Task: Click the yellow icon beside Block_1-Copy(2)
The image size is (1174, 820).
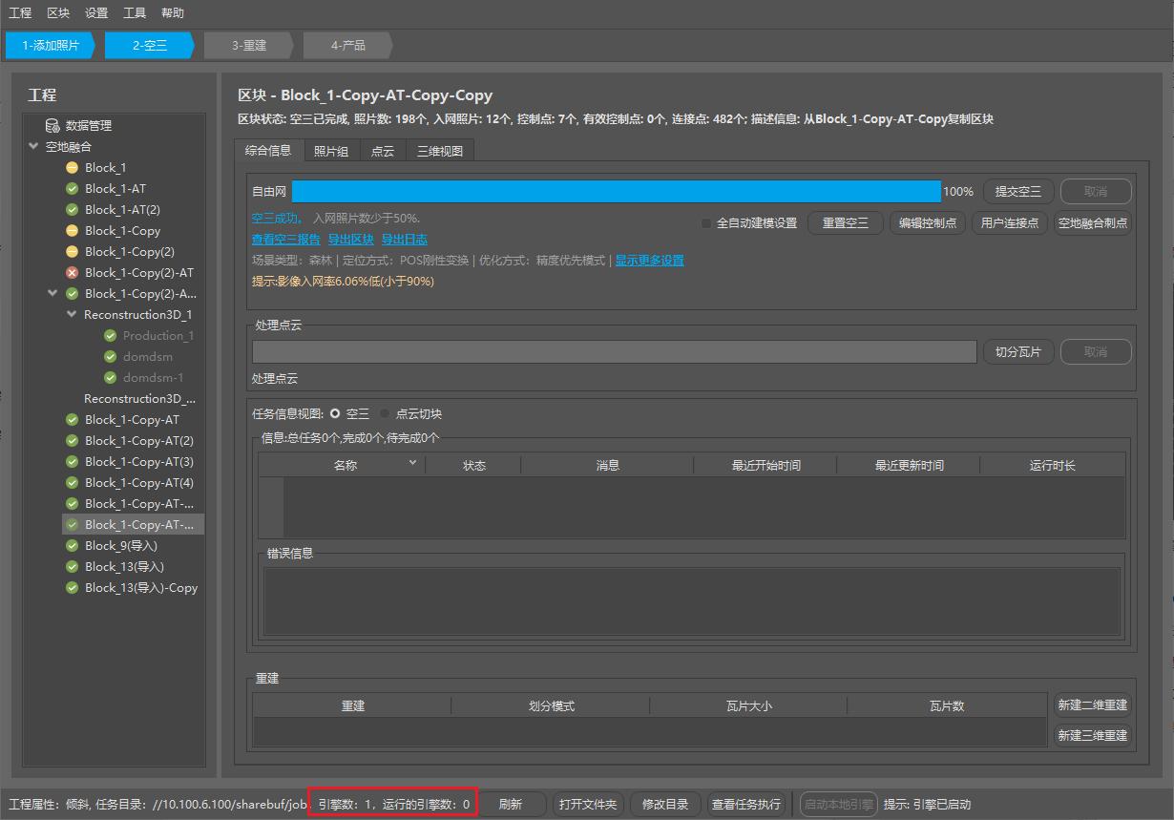Action: pos(72,252)
